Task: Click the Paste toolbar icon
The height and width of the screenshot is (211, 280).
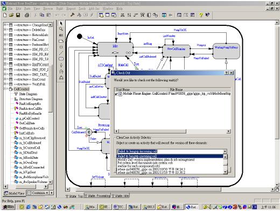Action: (x=48, y=15)
